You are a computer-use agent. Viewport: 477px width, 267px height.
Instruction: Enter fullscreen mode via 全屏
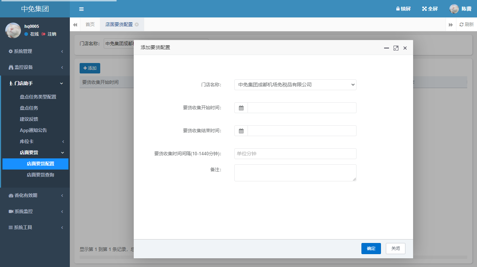[430, 9]
